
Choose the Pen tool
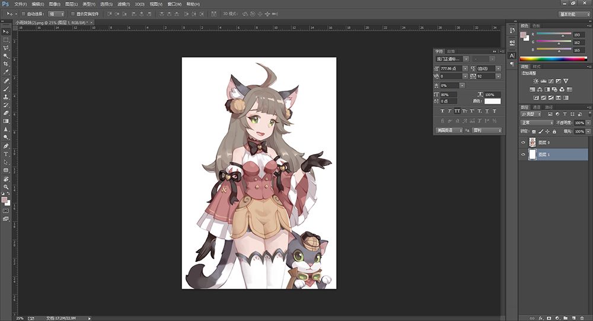[6, 145]
